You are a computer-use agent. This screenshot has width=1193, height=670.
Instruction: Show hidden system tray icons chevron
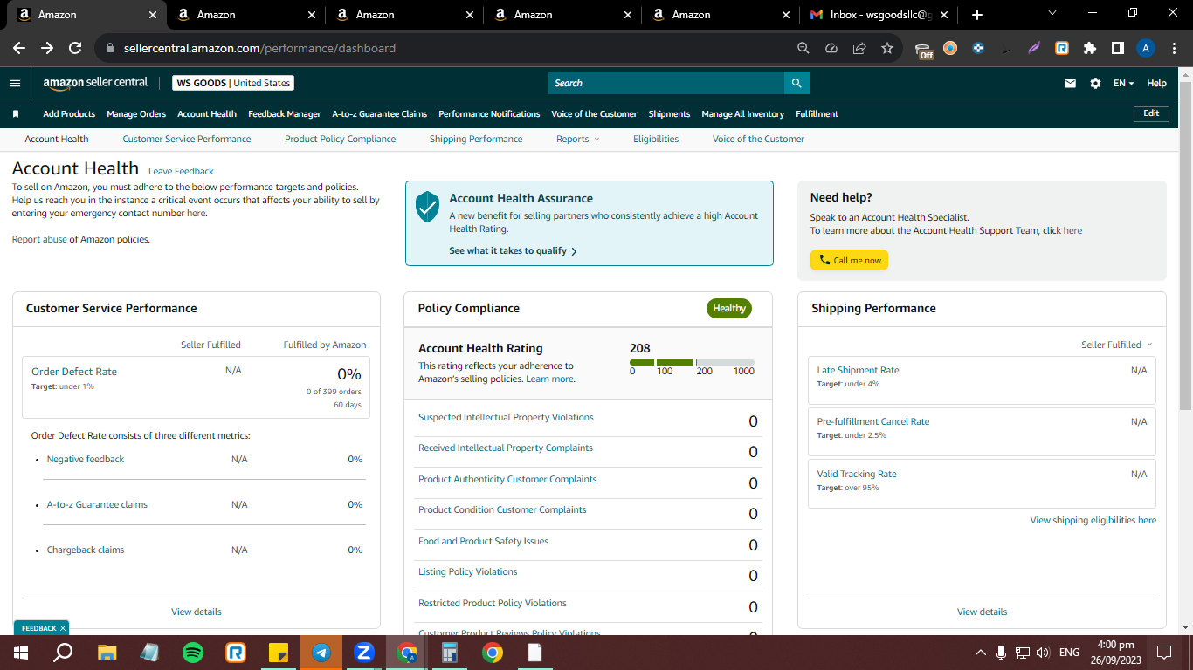click(x=980, y=652)
